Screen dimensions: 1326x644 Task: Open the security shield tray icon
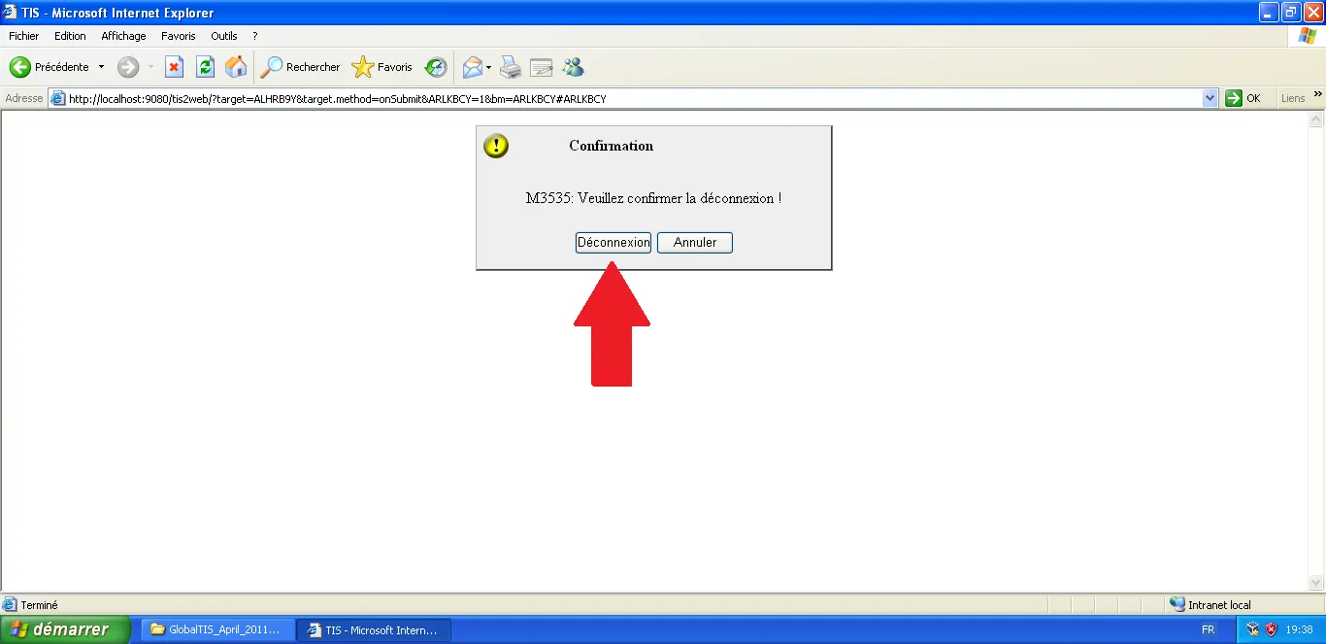[1270, 629]
